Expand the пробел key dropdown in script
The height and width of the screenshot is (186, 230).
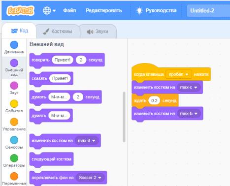[179, 74]
